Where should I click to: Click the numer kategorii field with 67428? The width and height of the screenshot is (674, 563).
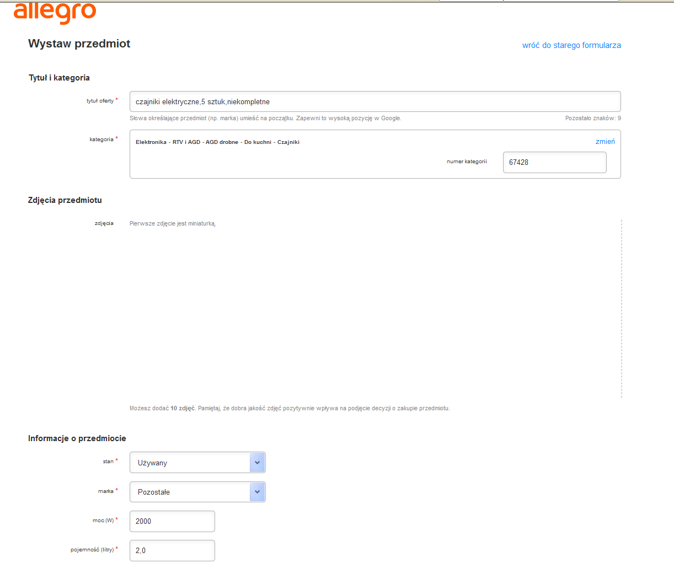point(554,163)
